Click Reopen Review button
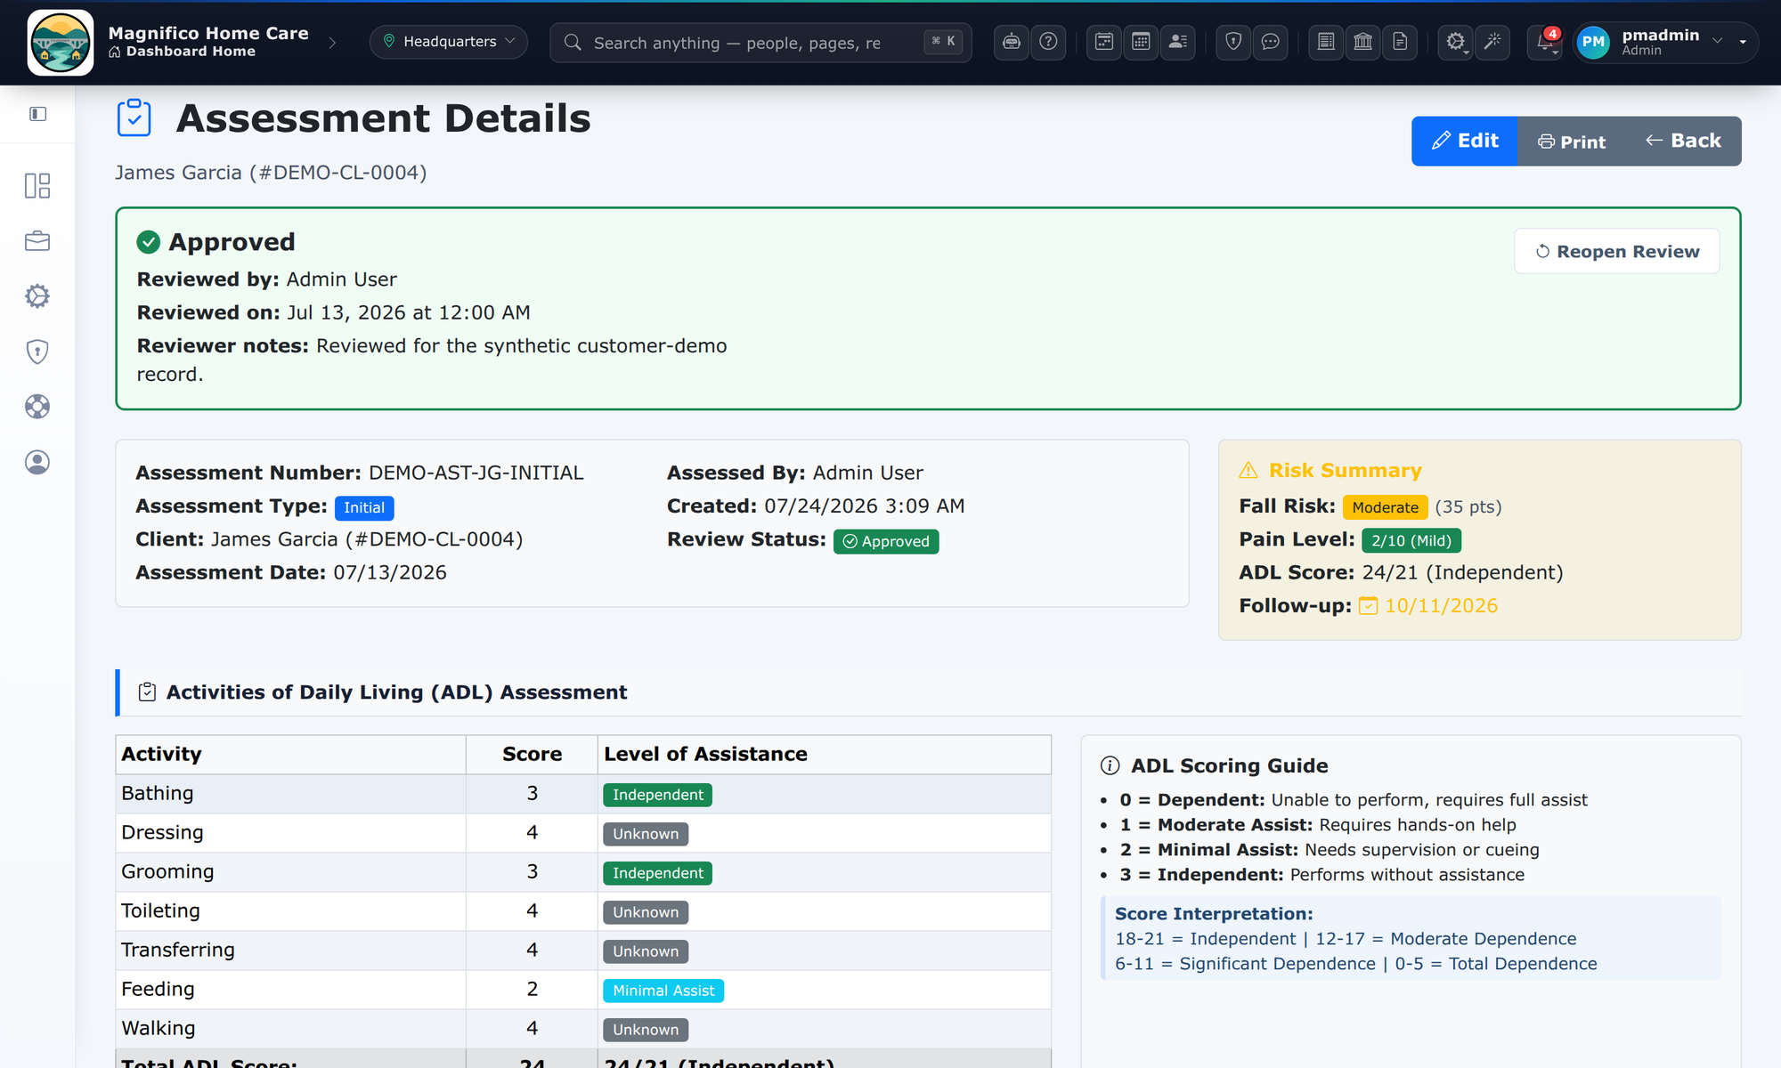 1617,252
